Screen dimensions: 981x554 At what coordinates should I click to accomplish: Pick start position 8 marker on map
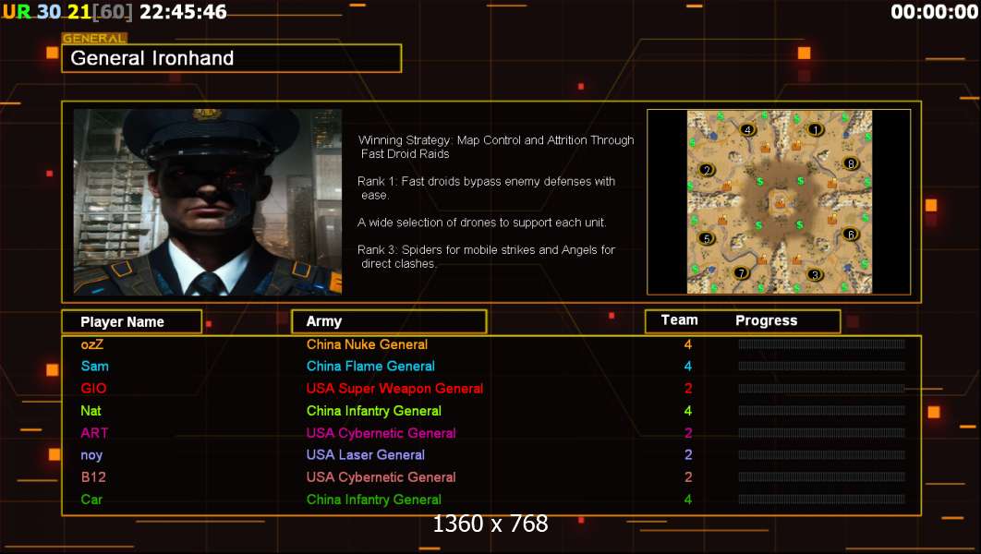(850, 163)
